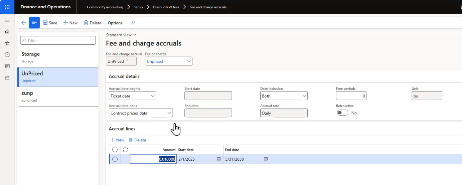Open calendar picker for Start date 2/1/2025
The width and height of the screenshot is (462, 185).
(219, 159)
